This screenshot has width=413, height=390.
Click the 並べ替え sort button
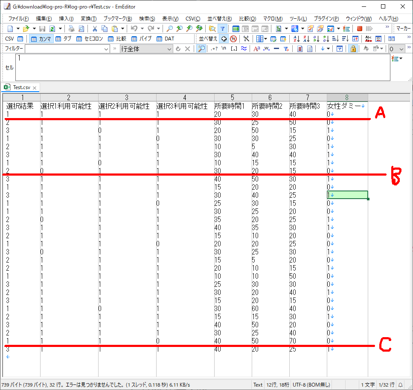[208, 39]
